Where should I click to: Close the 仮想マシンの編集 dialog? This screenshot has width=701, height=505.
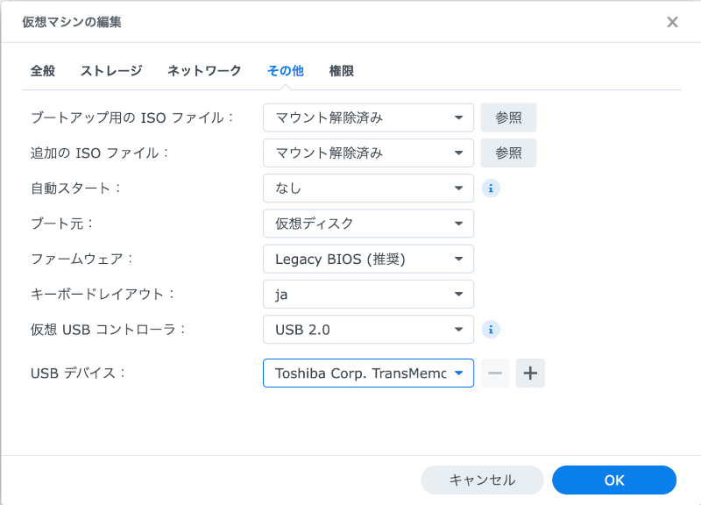(x=672, y=22)
